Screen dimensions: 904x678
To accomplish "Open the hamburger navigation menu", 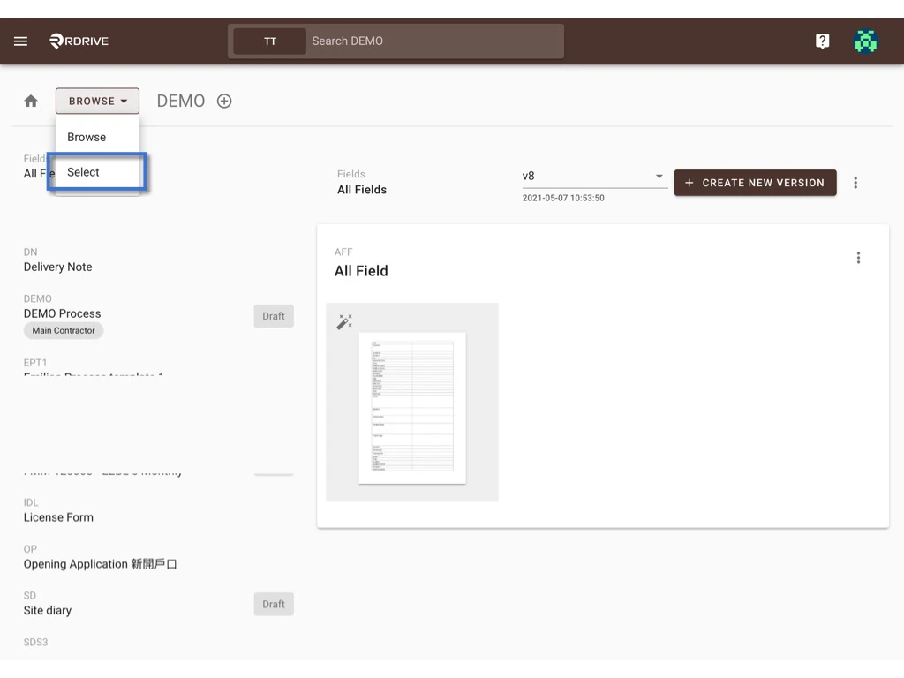I will coord(20,41).
